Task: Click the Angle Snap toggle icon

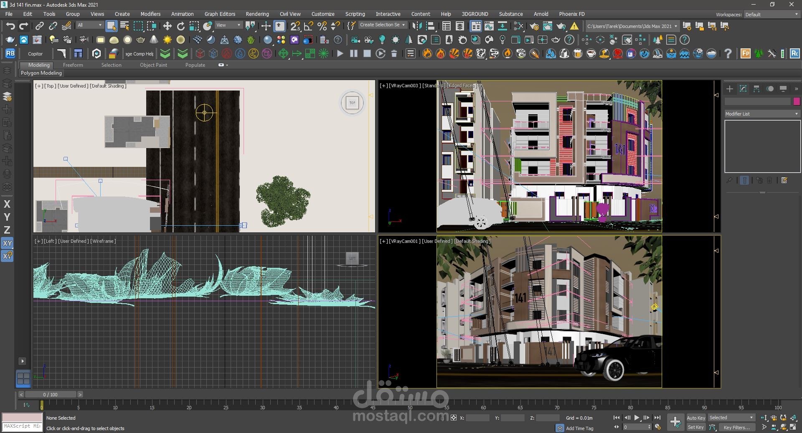Action: [309, 26]
